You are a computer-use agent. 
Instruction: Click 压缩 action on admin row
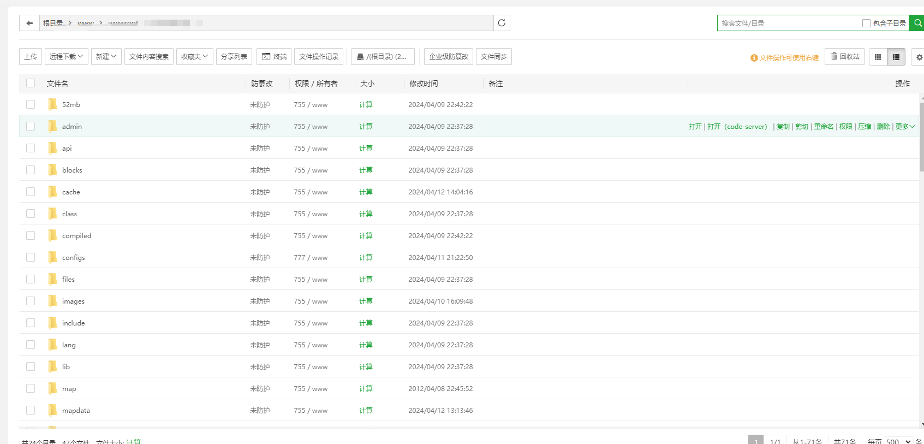pyautogui.click(x=865, y=127)
